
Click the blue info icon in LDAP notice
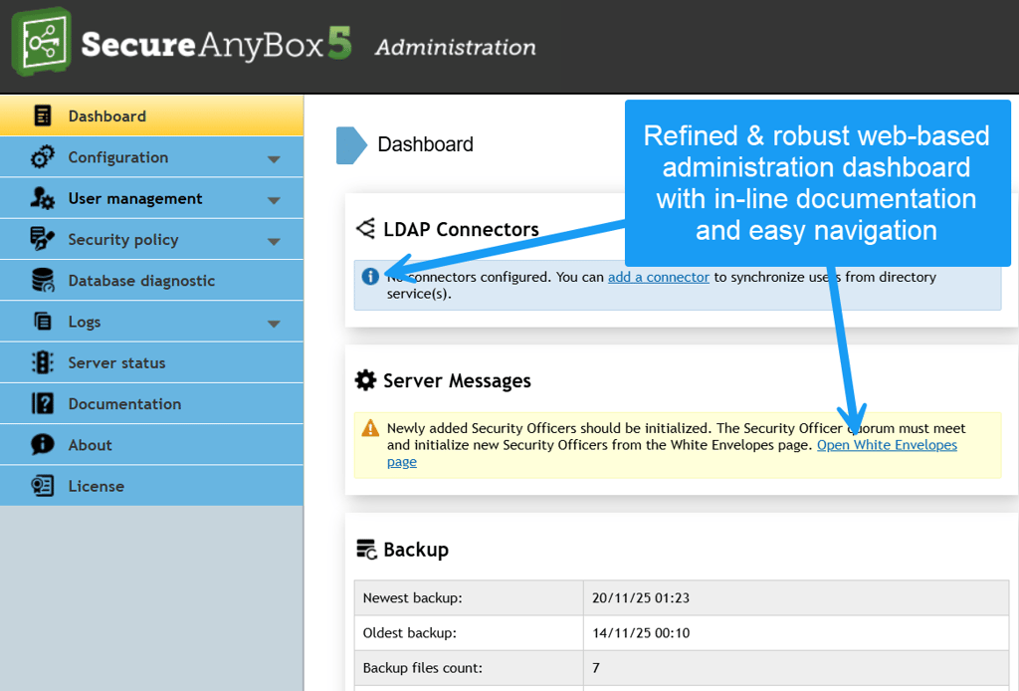click(370, 276)
